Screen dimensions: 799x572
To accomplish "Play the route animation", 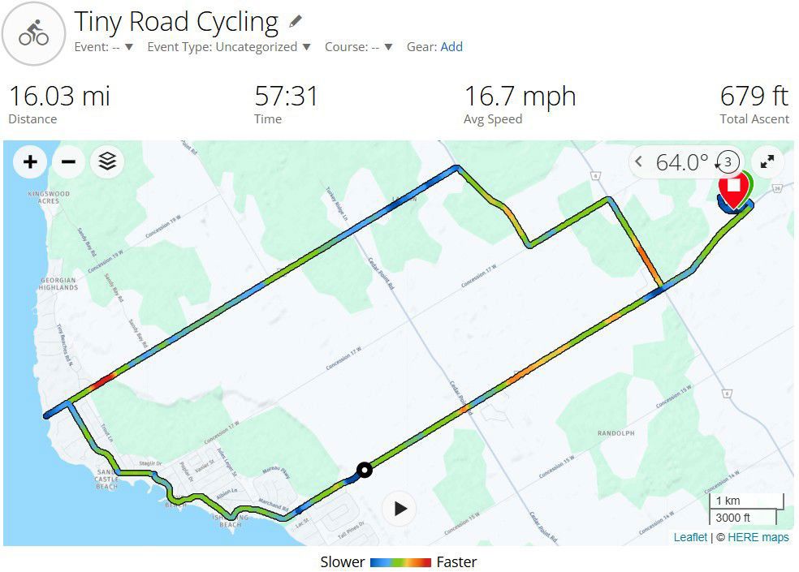I will (400, 509).
